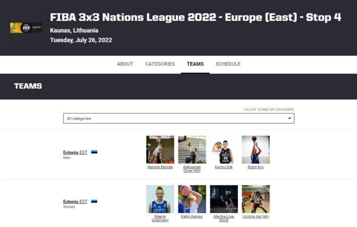Click Estonia flag icon in Women row

tap(94, 201)
